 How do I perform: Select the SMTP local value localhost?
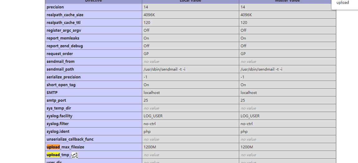point(152,92)
